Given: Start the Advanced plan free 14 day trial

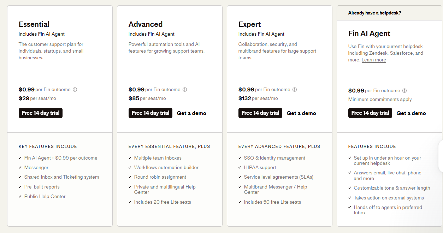Looking at the screenshot, I should coord(150,113).
